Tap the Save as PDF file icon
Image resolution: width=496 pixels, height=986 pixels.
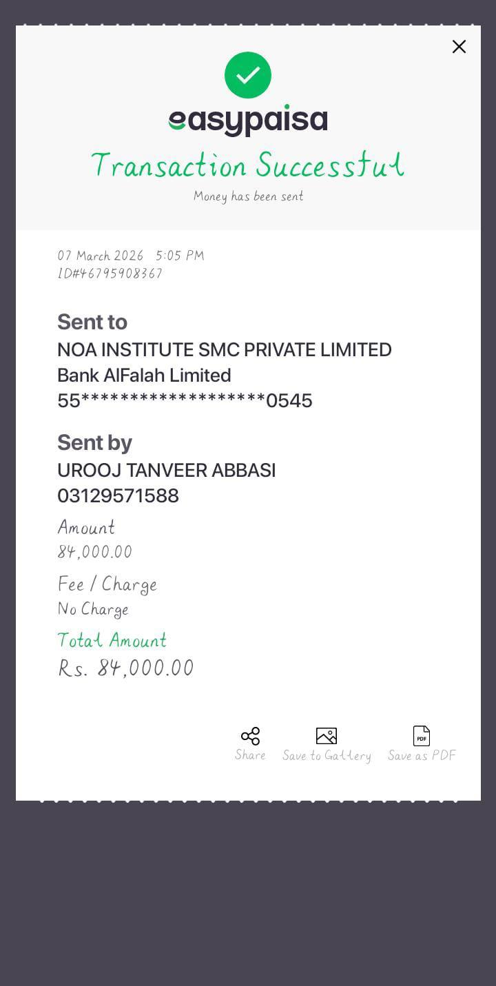click(422, 736)
